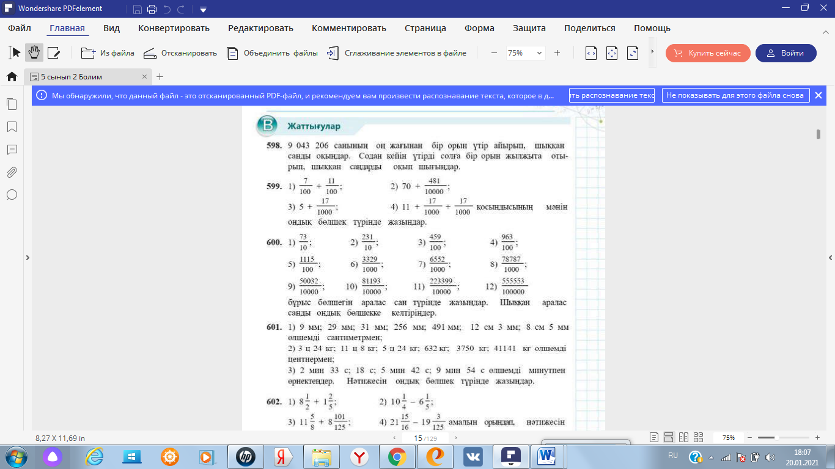Click Не показывать для этого файла снова
This screenshot has height=469, width=835.
(735, 95)
